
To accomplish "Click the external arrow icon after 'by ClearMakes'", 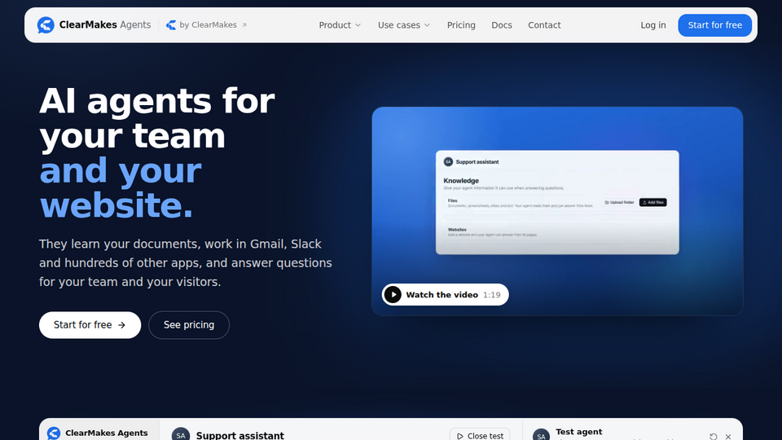I will (244, 25).
